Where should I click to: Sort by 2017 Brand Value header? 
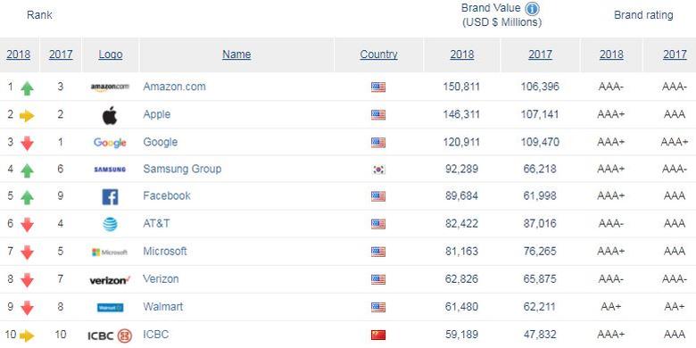coord(540,54)
